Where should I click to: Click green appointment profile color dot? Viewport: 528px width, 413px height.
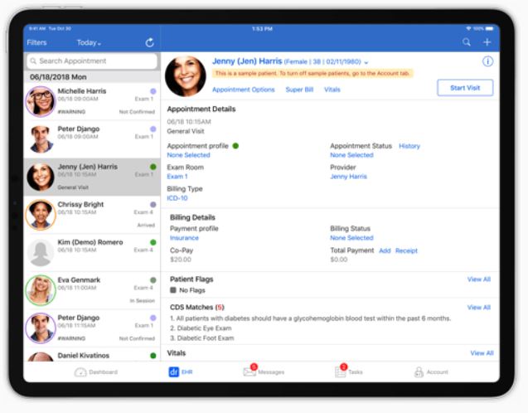pyautogui.click(x=235, y=146)
